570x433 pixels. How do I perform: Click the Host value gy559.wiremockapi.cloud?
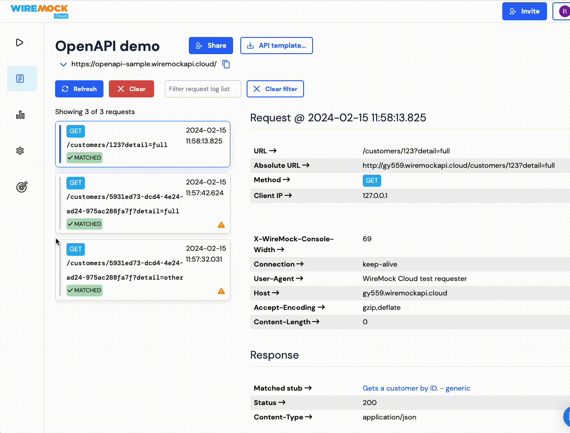tap(405, 293)
